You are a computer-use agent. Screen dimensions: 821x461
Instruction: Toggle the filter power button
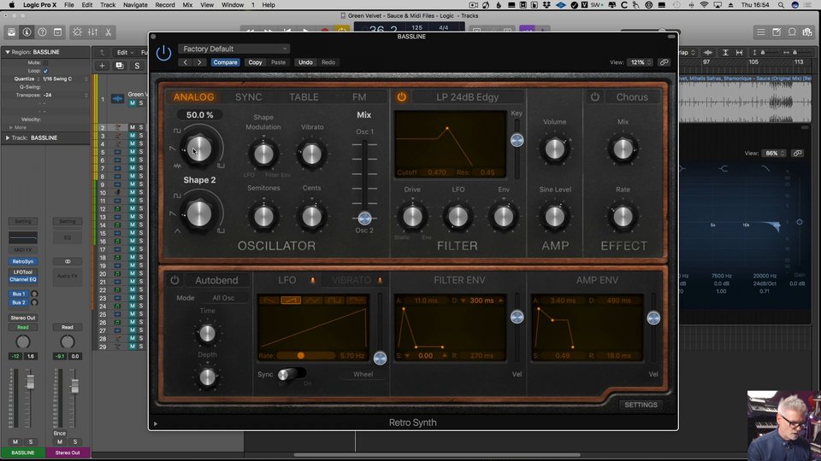point(402,96)
